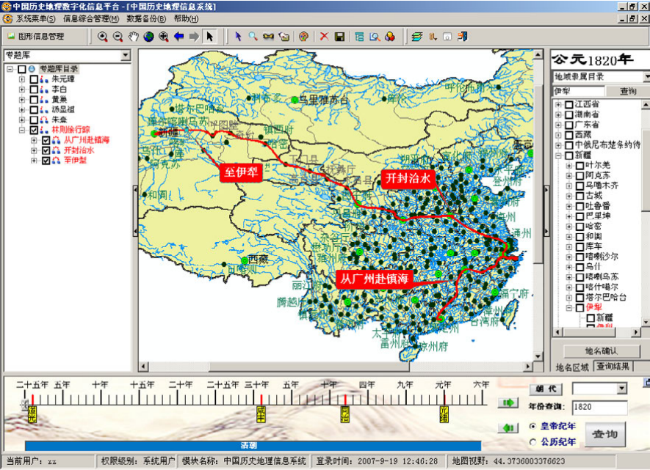This screenshot has width=650, height=470.
Task: Click the green forward arrow beside timeline
Action: coord(508,403)
